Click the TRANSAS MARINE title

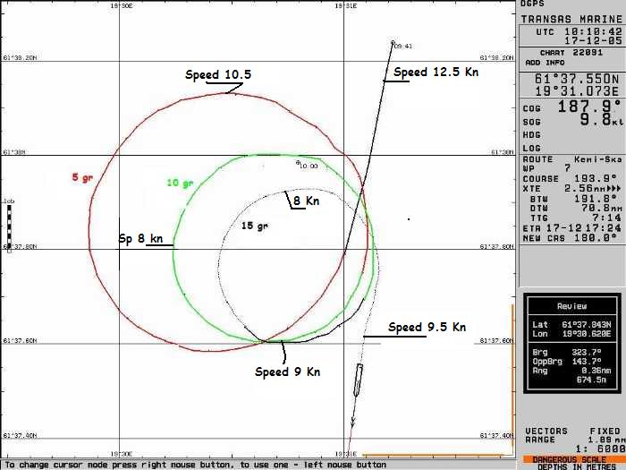571,19
